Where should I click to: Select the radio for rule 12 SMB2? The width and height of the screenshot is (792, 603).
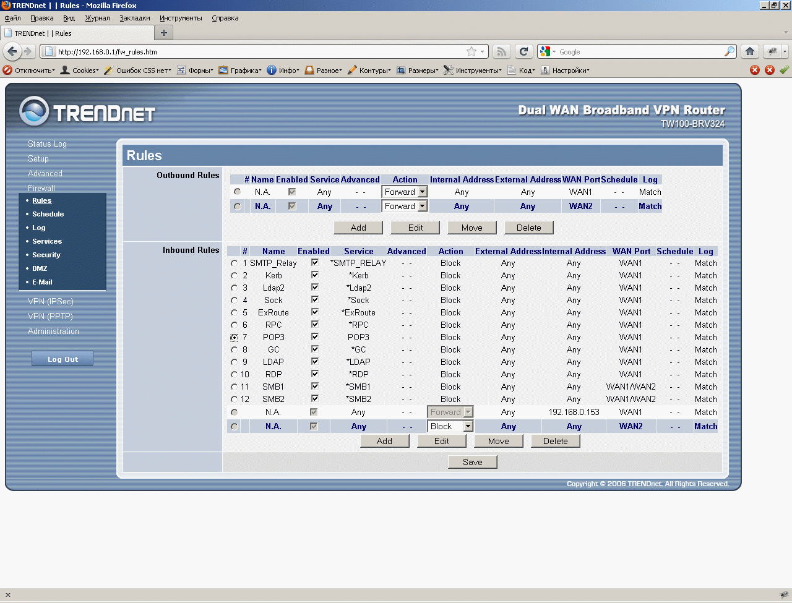click(x=234, y=399)
